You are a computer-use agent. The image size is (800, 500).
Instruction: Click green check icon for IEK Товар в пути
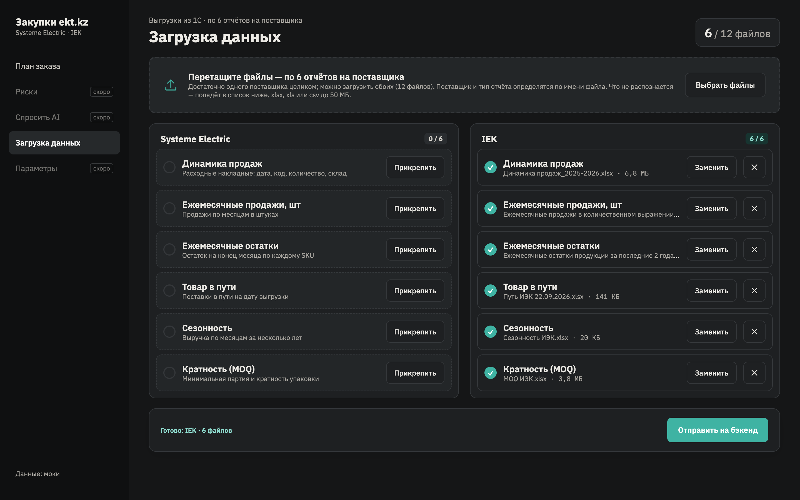coord(490,291)
